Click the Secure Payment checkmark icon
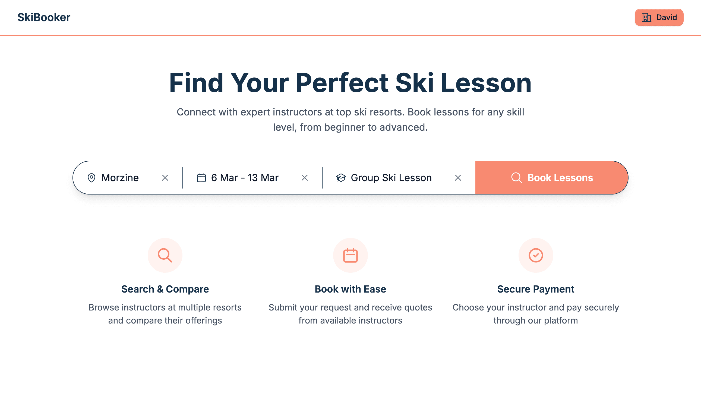This screenshot has height=408, width=701. (536, 255)
